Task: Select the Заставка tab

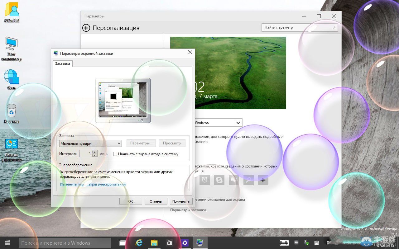Action: click(x=63, y=63)
